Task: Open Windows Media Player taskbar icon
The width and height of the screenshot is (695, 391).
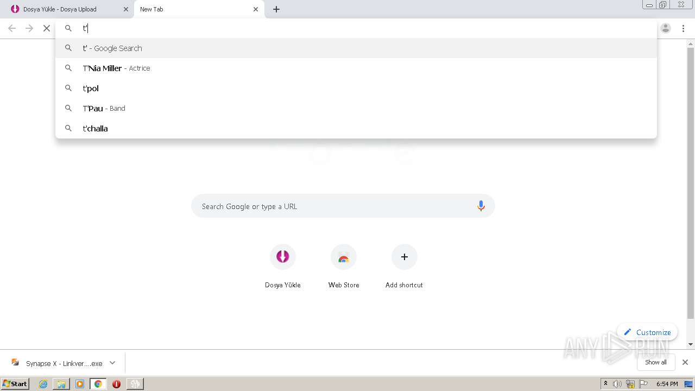Action: 80,384
